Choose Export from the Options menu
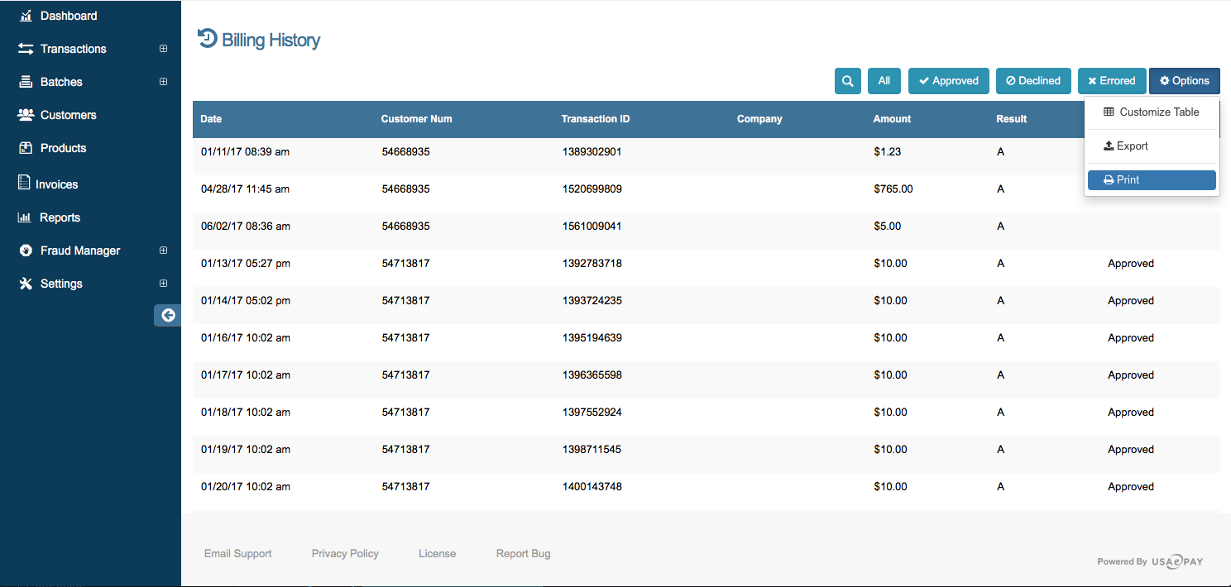Screen dimensions: 1231x587 click(x=1152, y=146)
